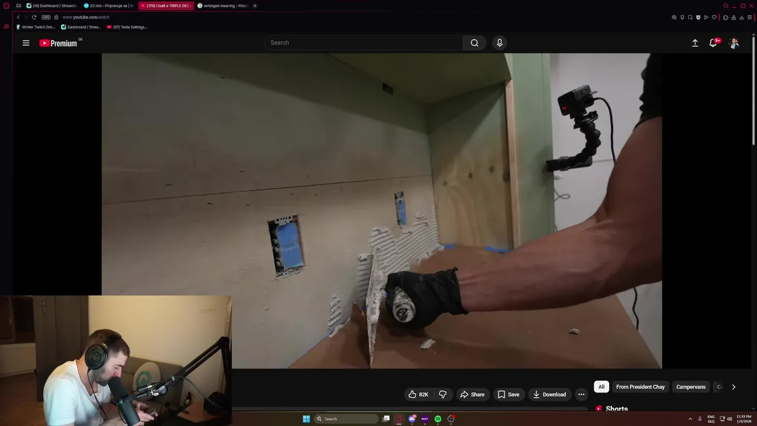Screen dimensions: 757x426
Task: Click the browser back arrow
Action: [x=18, y=17]
